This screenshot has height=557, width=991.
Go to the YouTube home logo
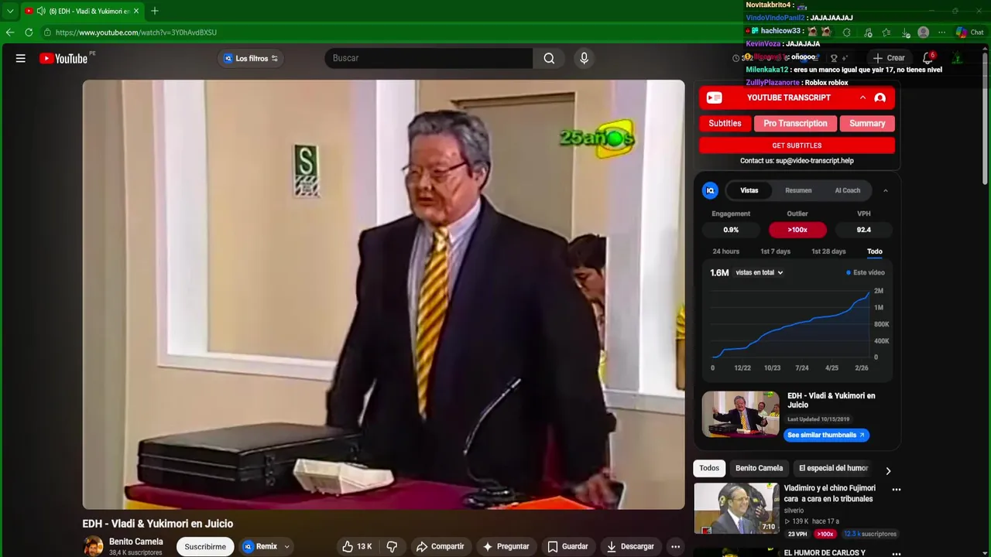63,58
